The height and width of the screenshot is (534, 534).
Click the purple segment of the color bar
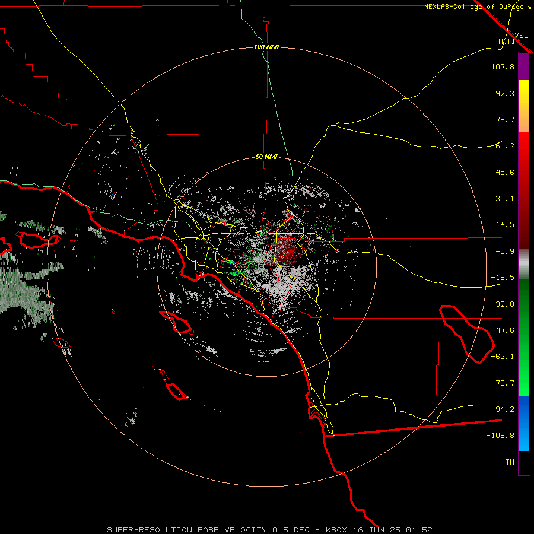(x=524, y=66)
